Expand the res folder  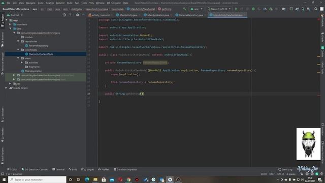point(10,83)
